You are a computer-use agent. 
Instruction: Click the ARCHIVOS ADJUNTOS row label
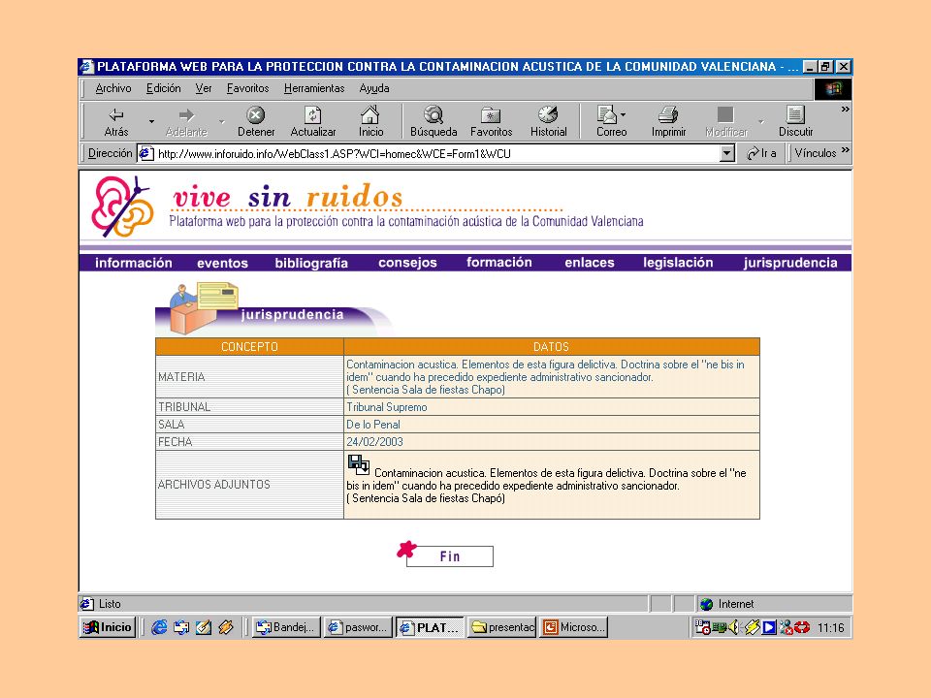(x=213, y=485)
